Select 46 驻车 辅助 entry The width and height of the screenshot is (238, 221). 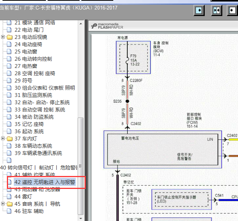tap(29, 211)
